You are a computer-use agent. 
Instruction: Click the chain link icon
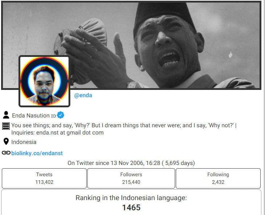pyautogui.click(x=6, y=153)
